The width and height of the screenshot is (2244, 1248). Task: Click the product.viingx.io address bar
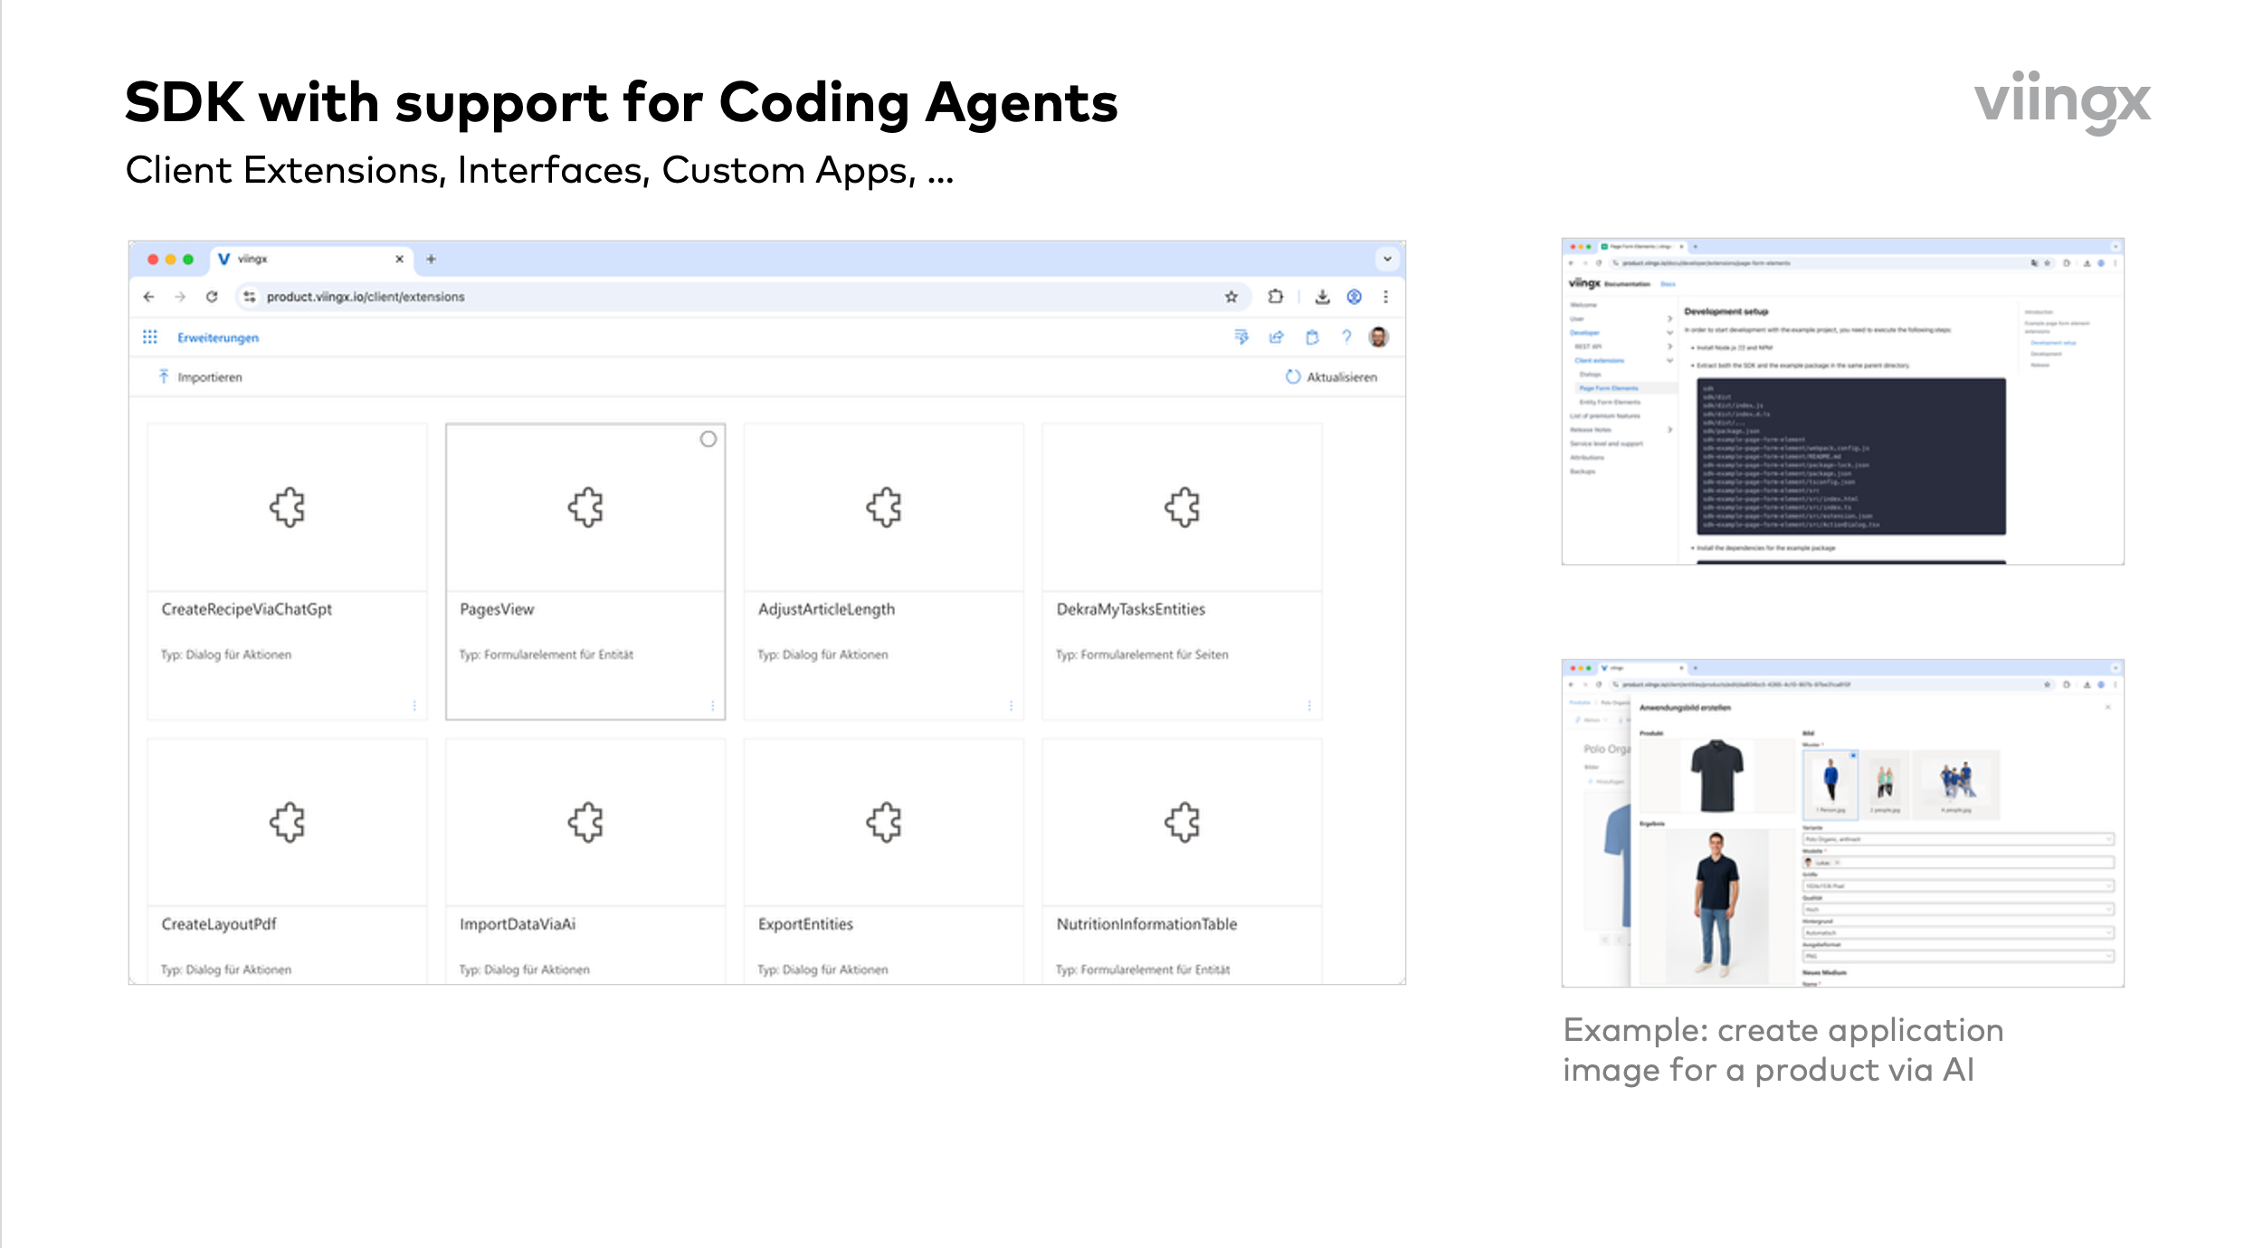coord(742,297)
